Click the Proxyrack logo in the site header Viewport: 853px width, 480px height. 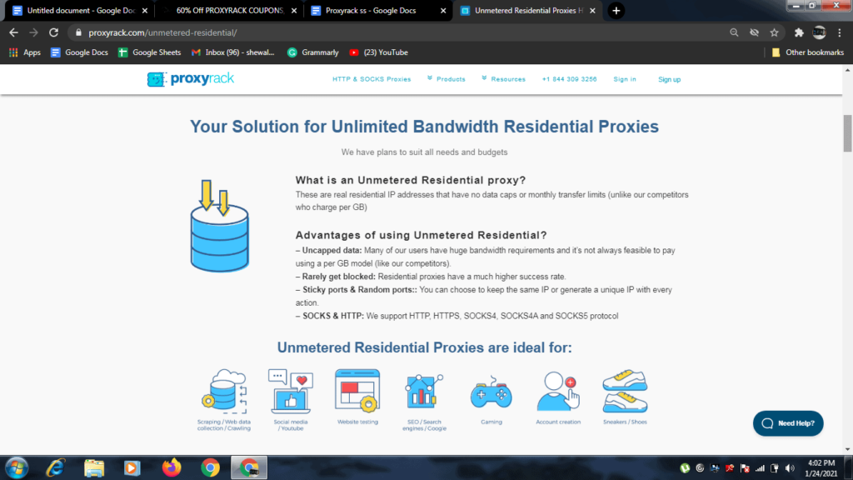tap(191, 79)
